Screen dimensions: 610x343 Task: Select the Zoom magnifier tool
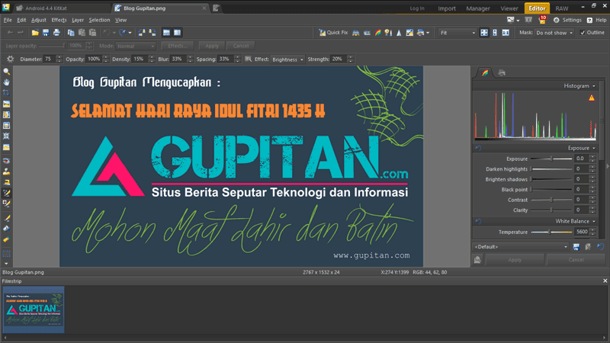(x=7, y=72)
